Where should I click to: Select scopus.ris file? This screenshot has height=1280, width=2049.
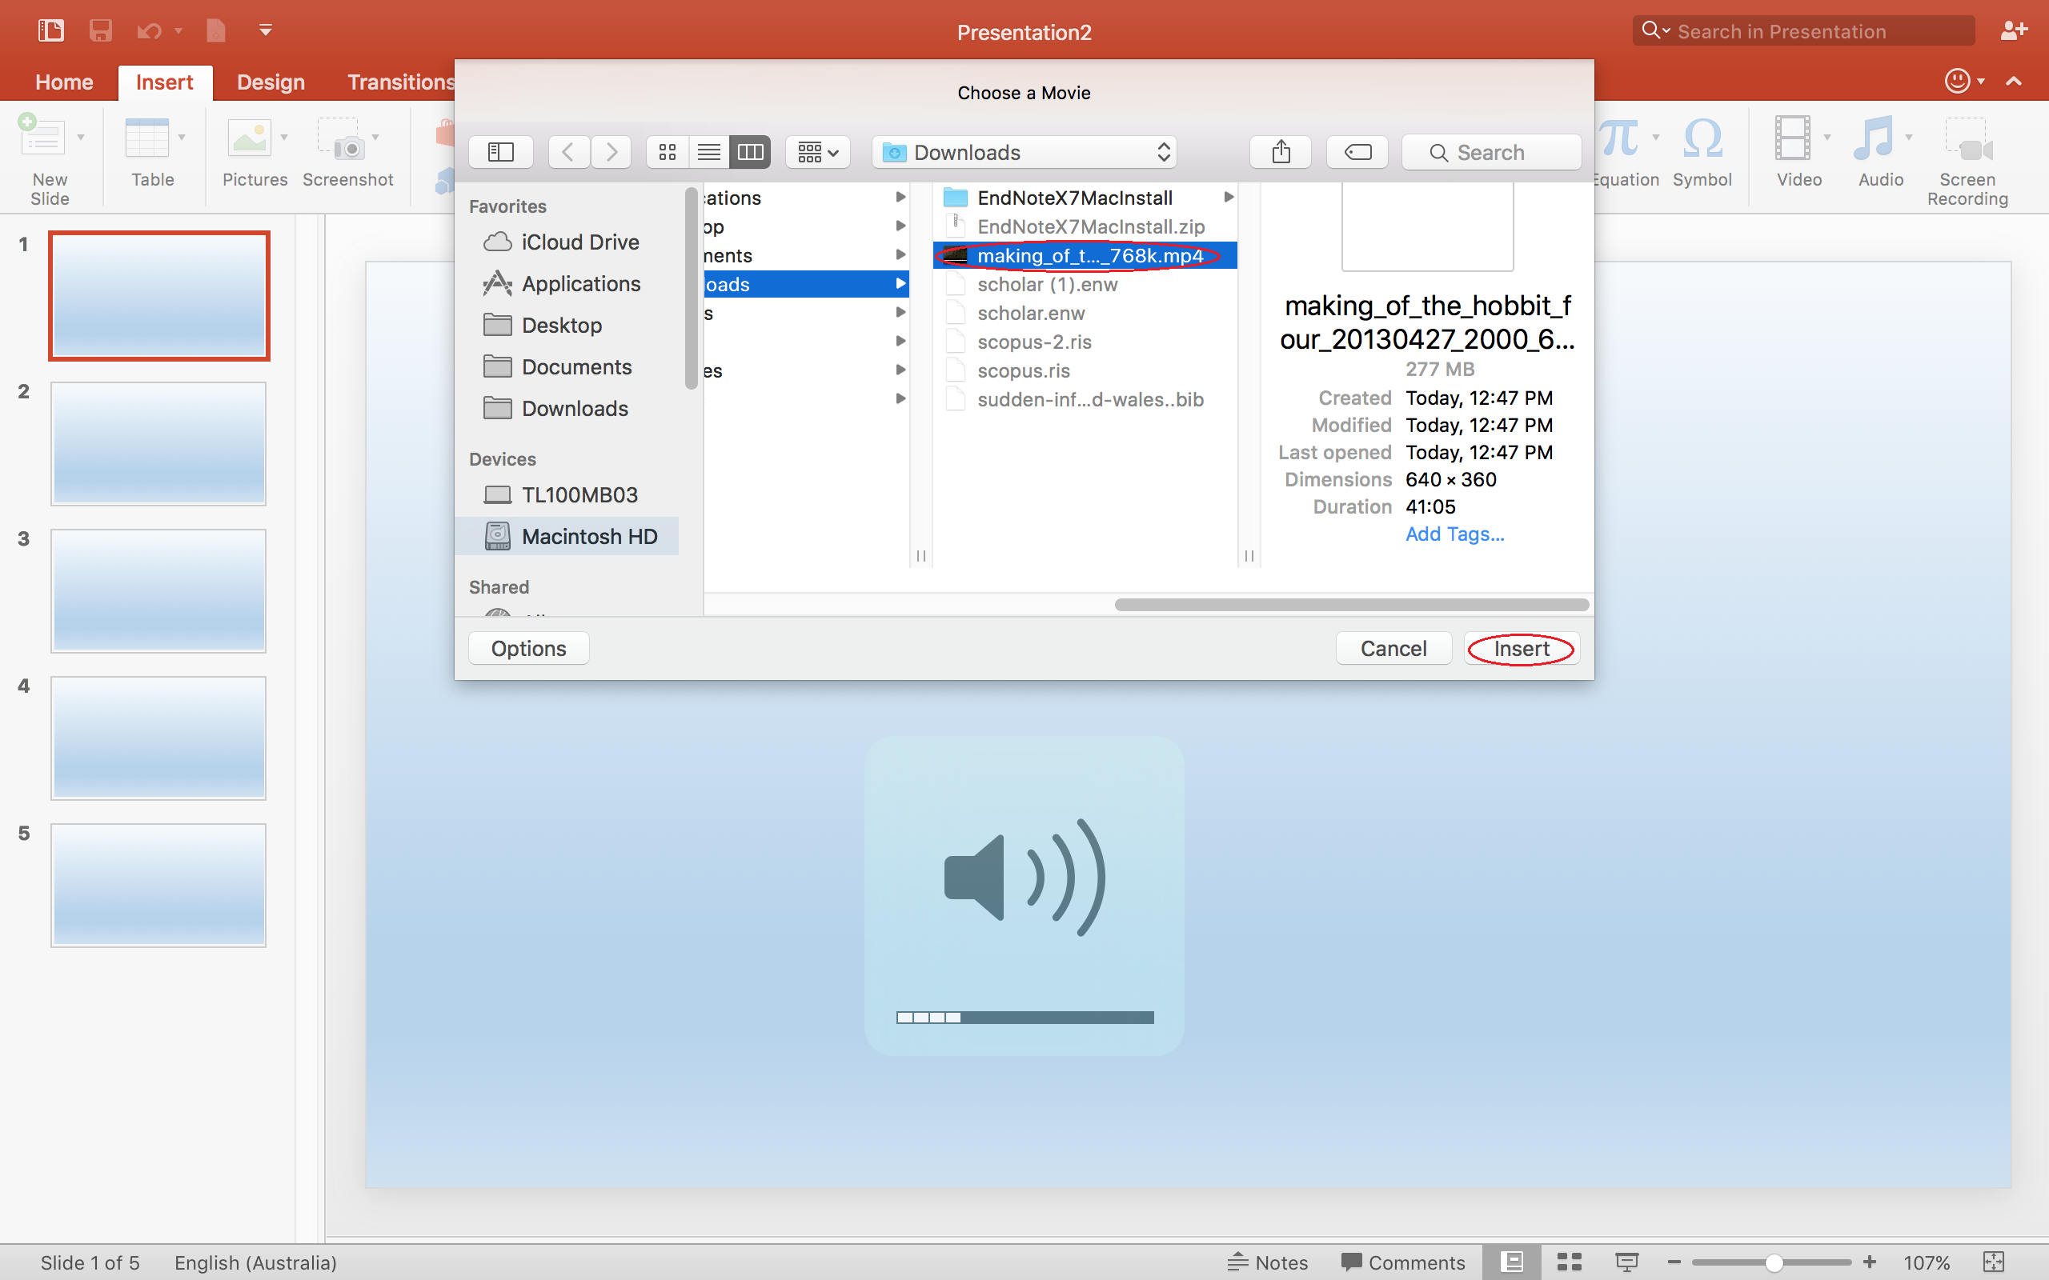click(x=1085, y=370)
